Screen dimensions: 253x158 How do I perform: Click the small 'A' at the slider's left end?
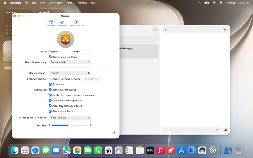(49, 125)
